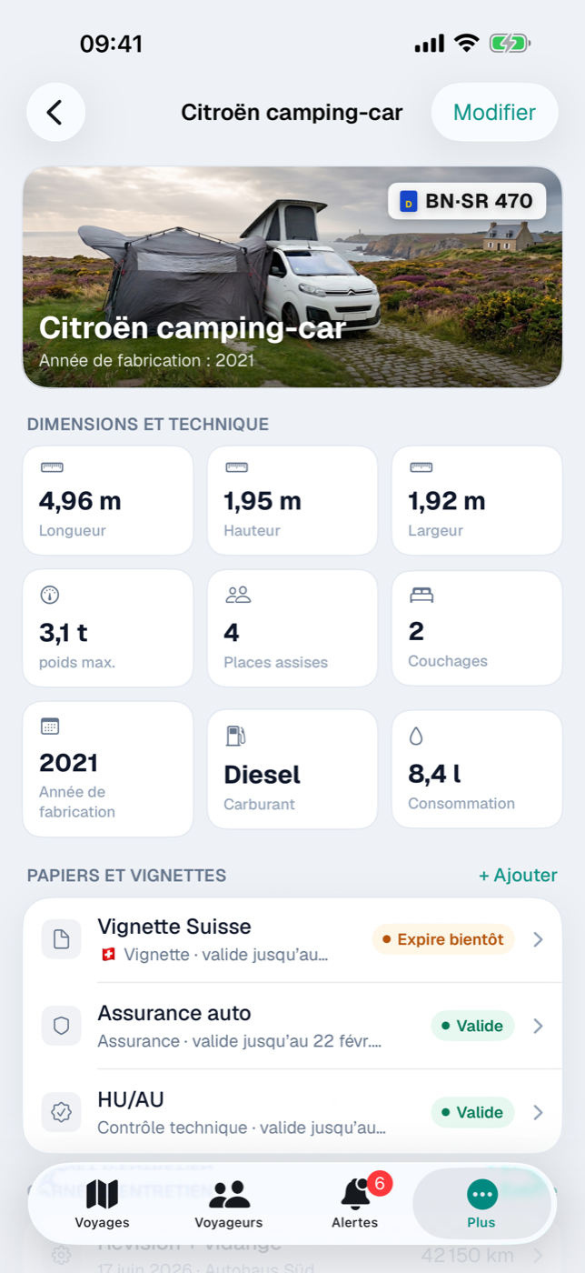Tap the 09:41 clock in status bar
585x1273 pixels.
(x=111, y=44)
